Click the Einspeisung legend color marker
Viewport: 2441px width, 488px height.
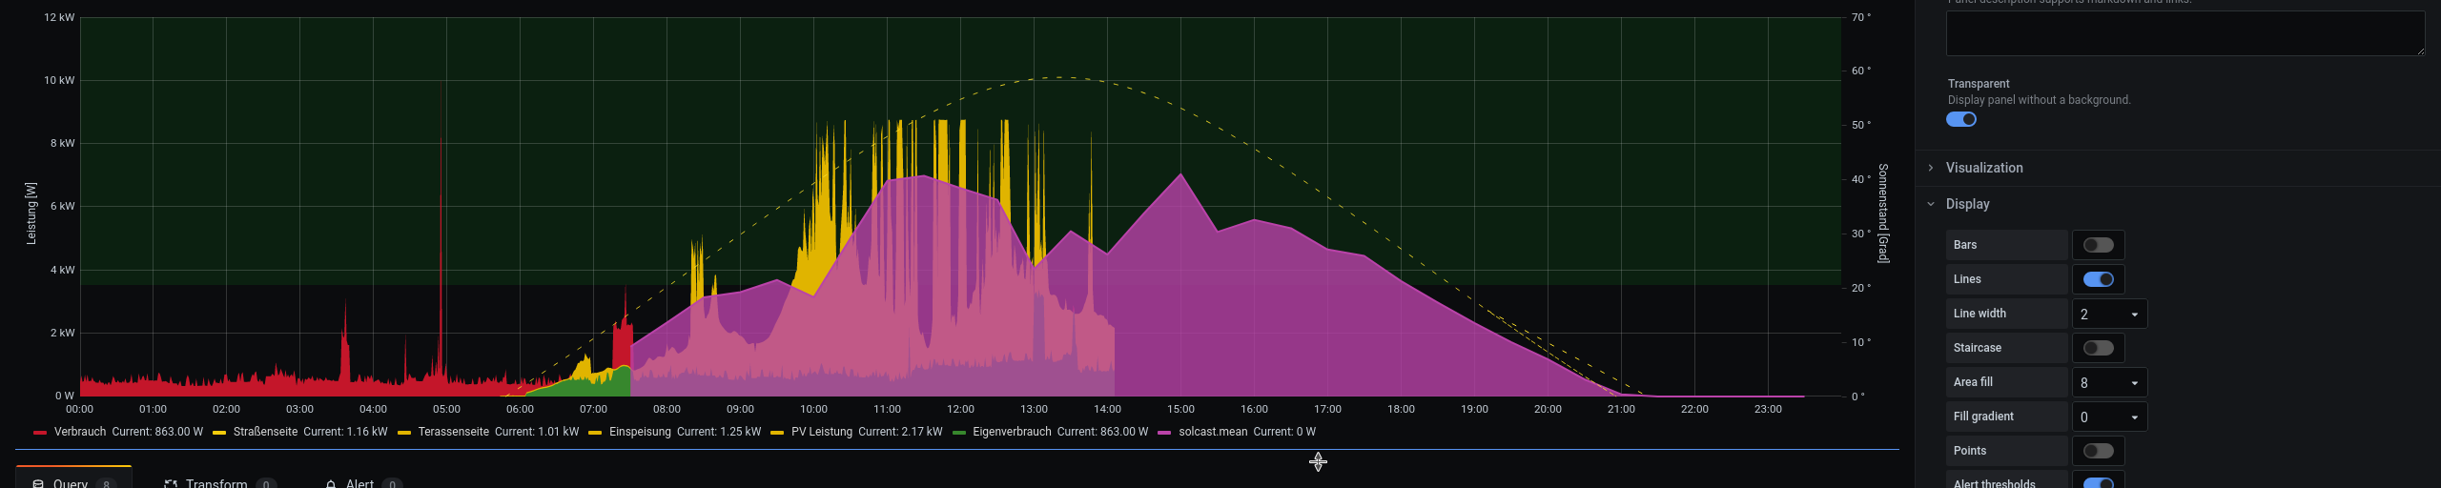pos(595,433)
